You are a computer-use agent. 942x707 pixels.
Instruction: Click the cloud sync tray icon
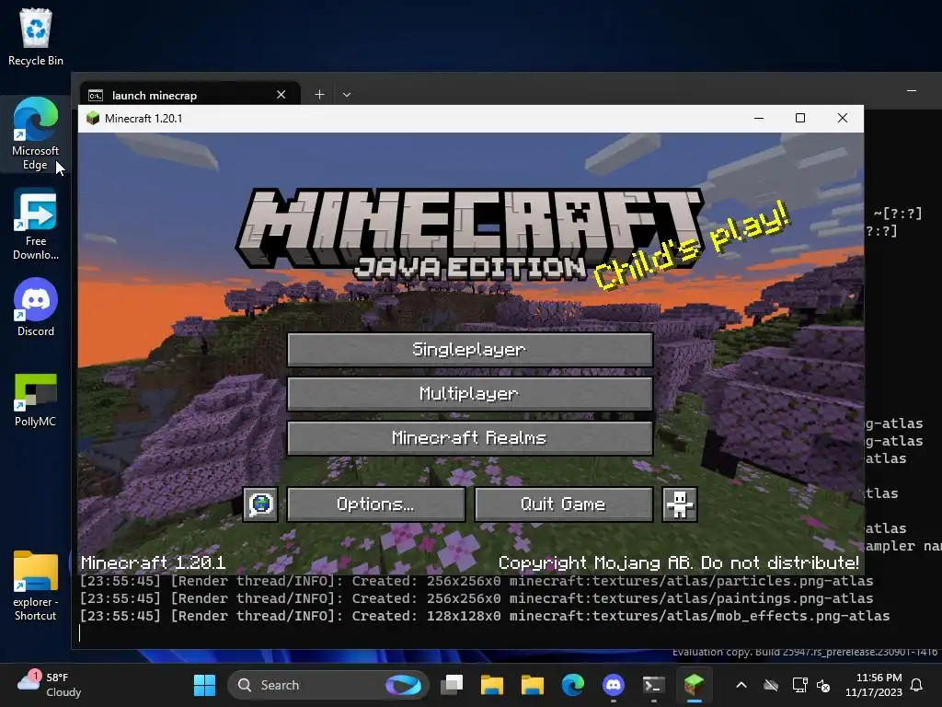771,685
